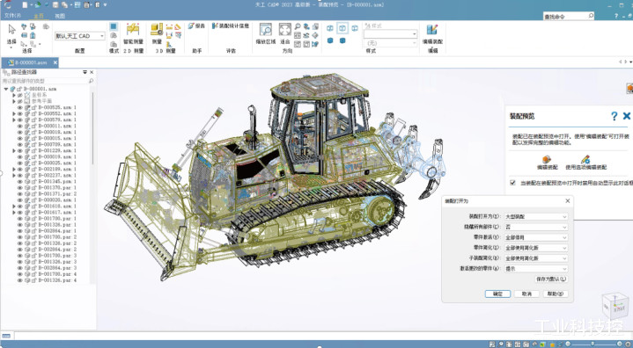Open the 默认_天工 CAD configuration dropdown
633x348 pixels.
click(x=80, y=36)
